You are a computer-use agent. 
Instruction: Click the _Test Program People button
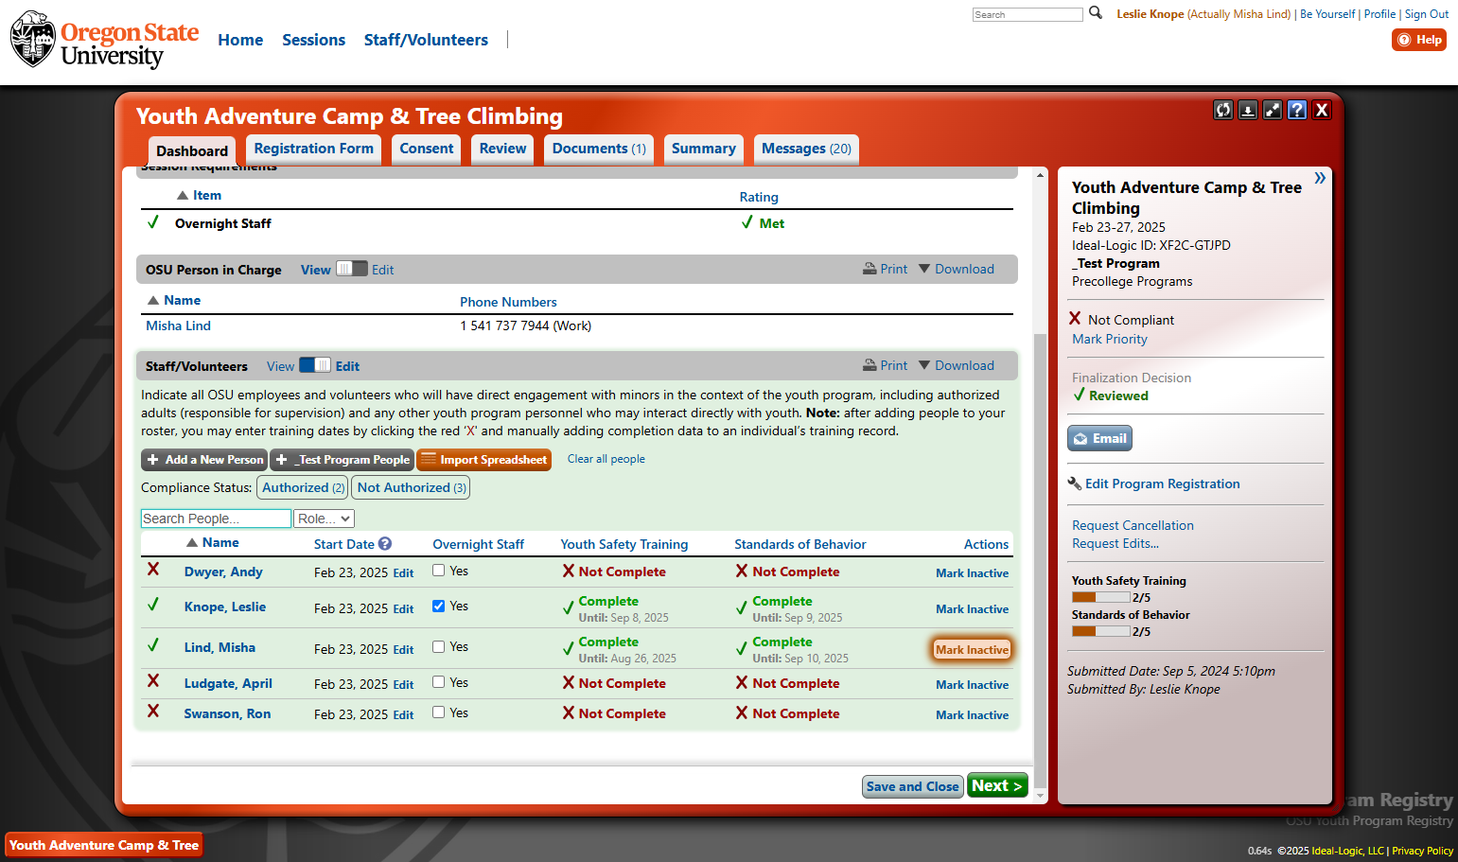coord(343,460)
